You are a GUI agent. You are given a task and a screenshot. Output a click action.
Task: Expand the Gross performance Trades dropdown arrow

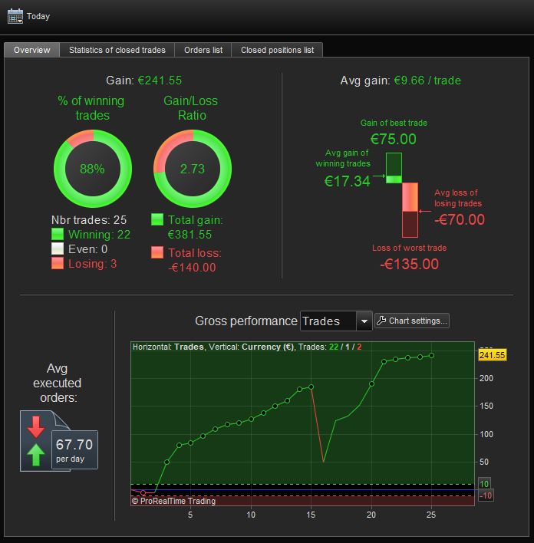pyautogui.click(x=364, y=321)
